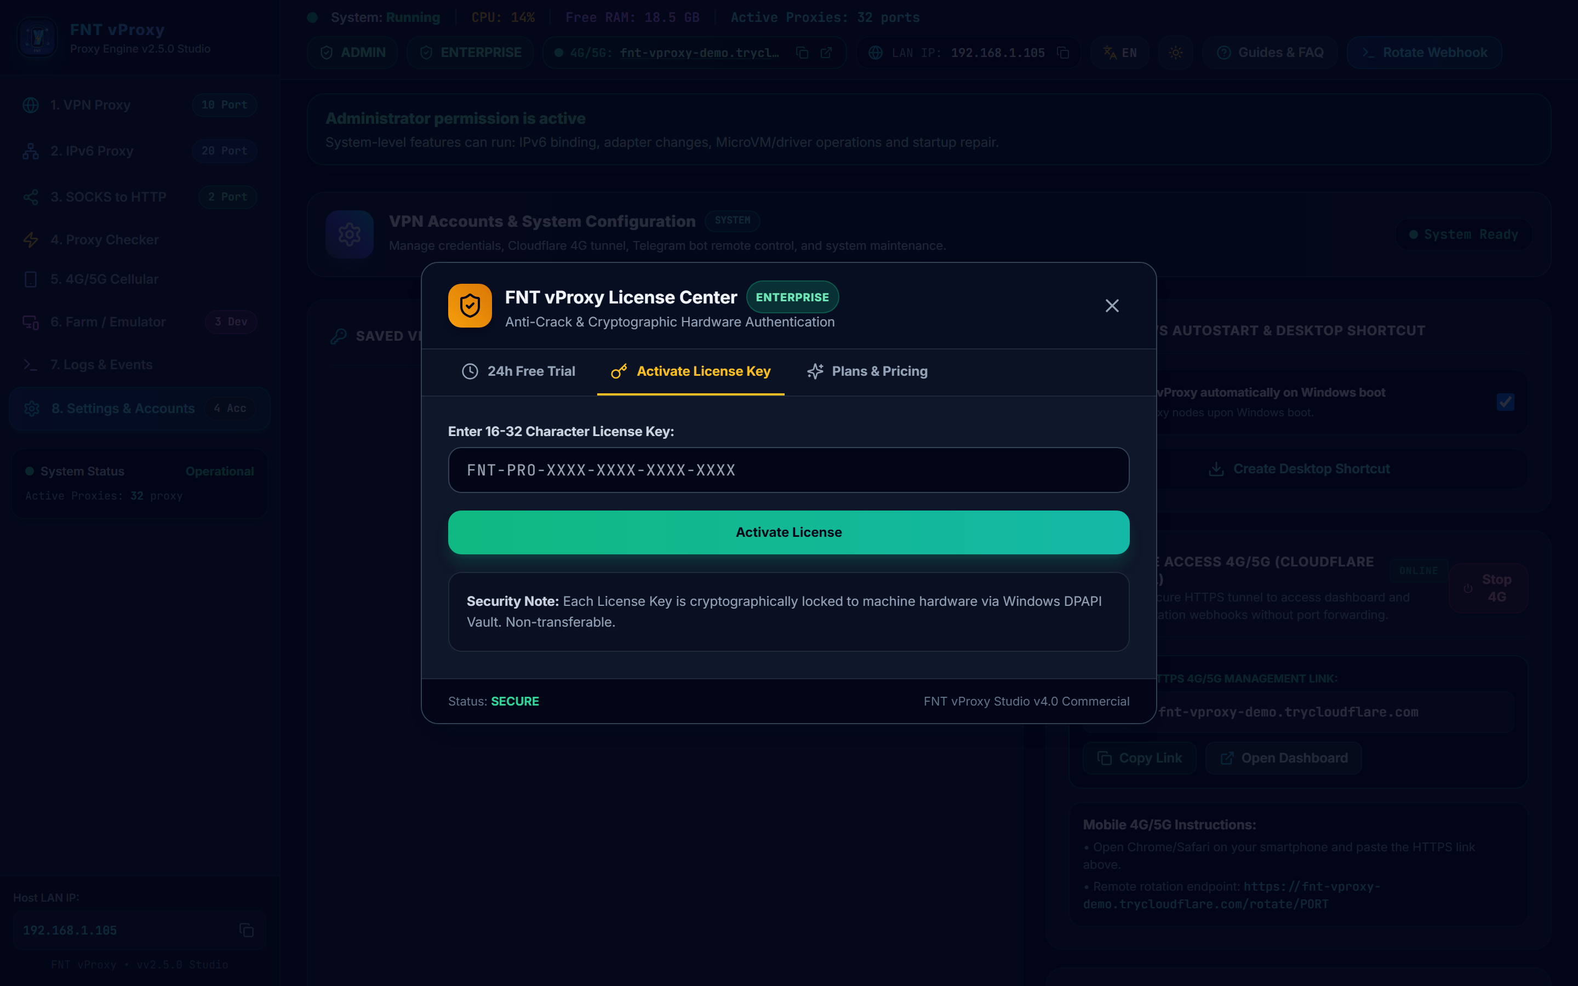Switch language with the EN button
The height and width of the screenshot is (986, 1578).
click(x=1120, y=53)
